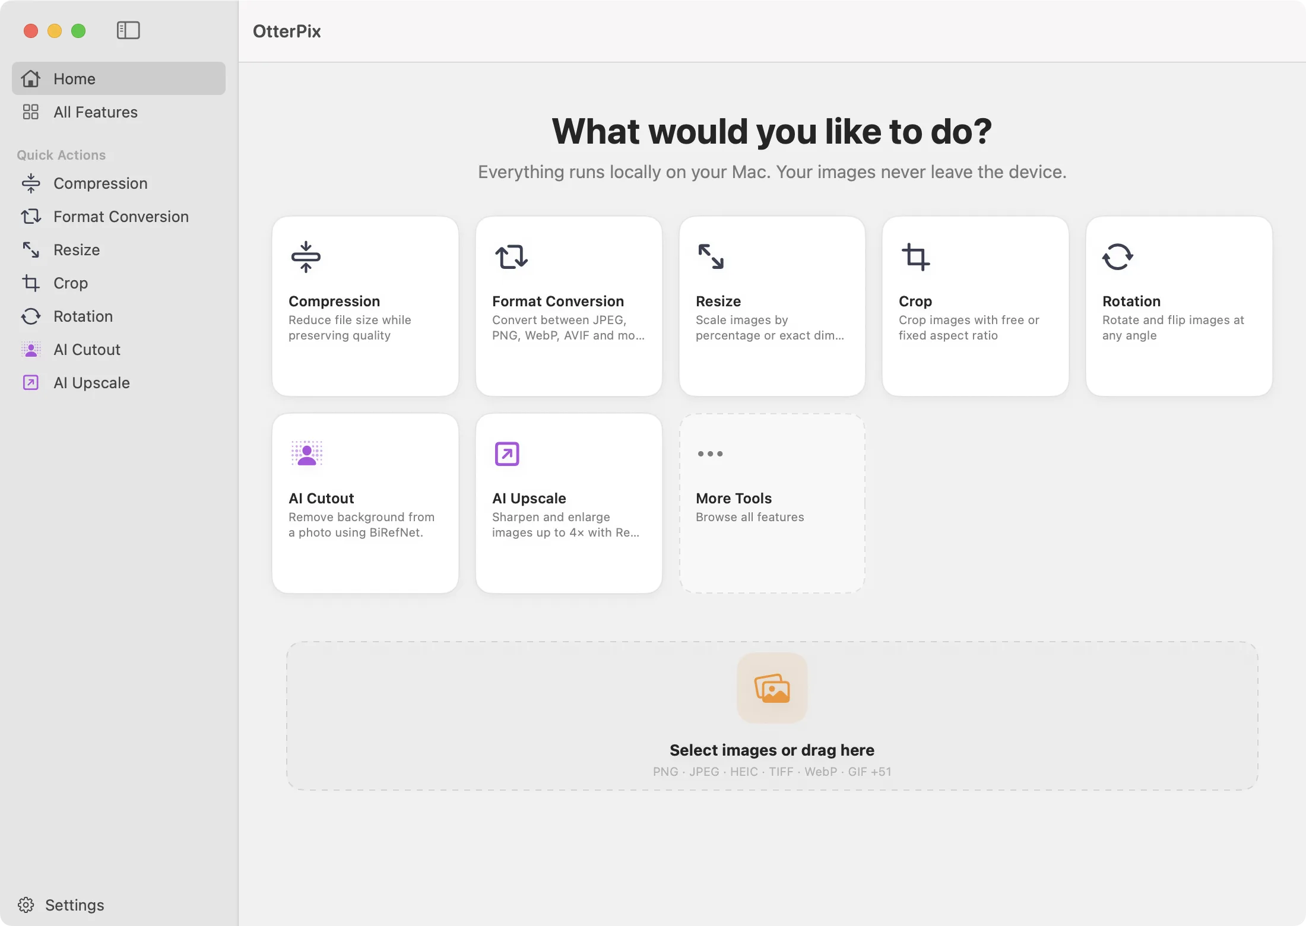Click 'What would you like to do?' heading
The width and height of the screenshot is (1306, 926).
[772, 131]
